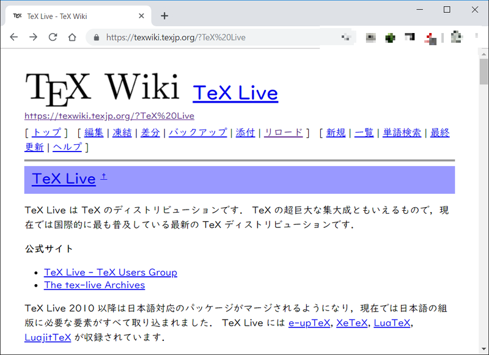Open the 最終更新 recent changes link
The image size is (489, 355).
(439, 133)
